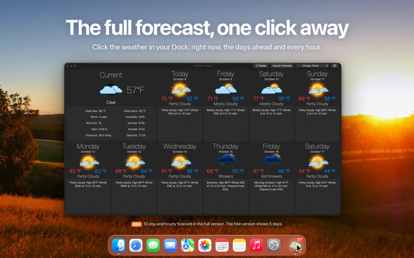This screenshot has height=258, width=414.
Task: Click 'Humidity: 64%' detail
Action: 135,117
